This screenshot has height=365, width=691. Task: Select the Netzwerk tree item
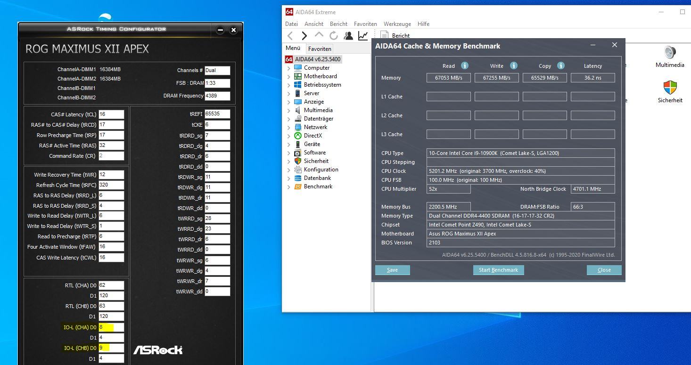tap(315, 127)
